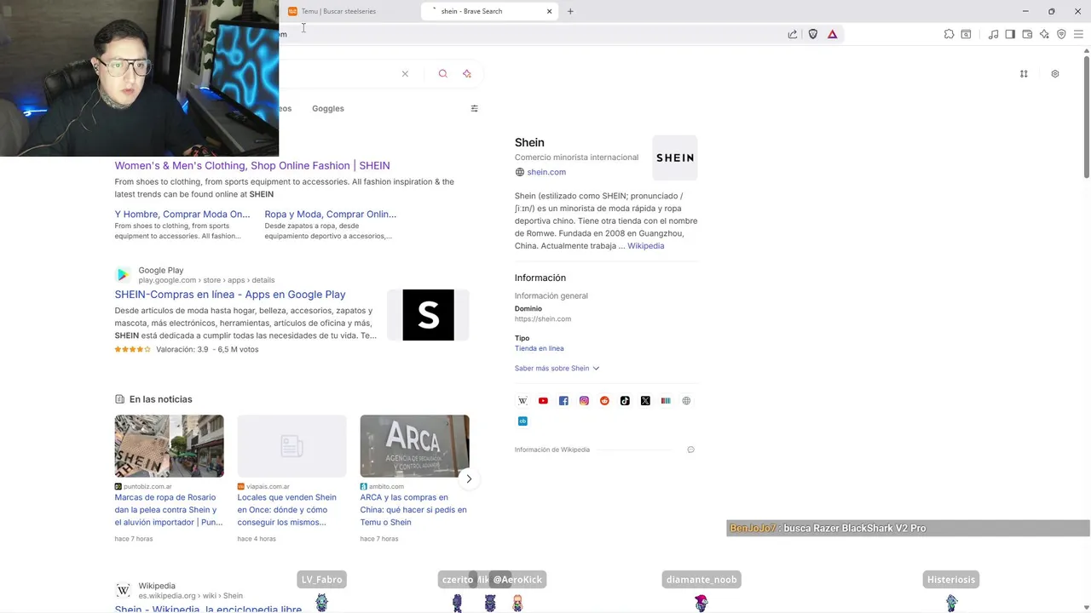Open Ropa y Moda, Comprar Onlin sublink
This screenshot has height=613, width=1091.
click(x=331, y=215)
